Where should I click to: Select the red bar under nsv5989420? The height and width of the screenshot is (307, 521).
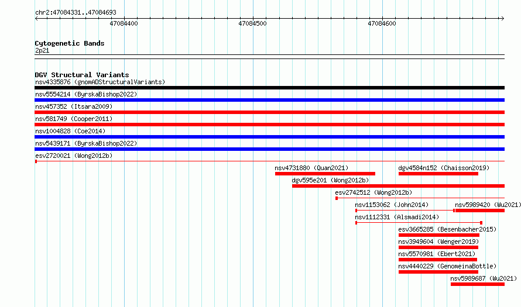(480, 211)
